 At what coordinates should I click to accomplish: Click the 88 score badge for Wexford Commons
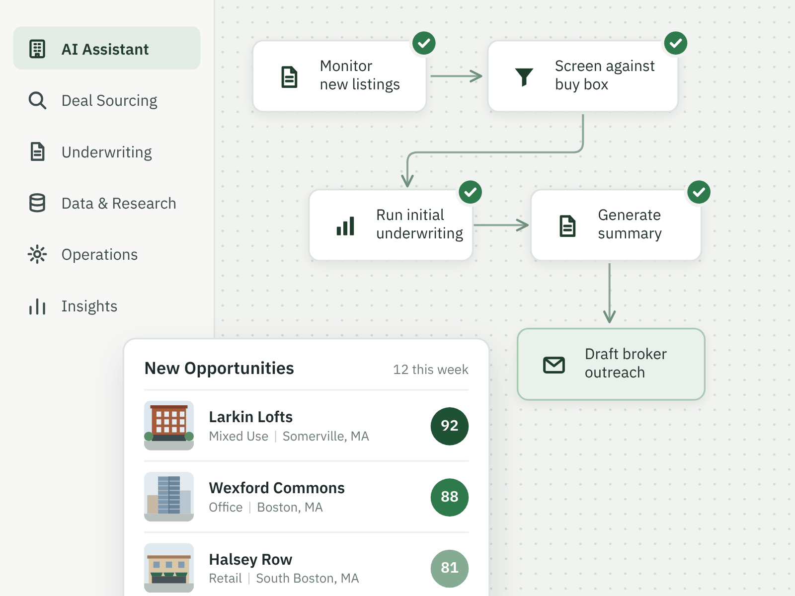click(x=450, y=497)
